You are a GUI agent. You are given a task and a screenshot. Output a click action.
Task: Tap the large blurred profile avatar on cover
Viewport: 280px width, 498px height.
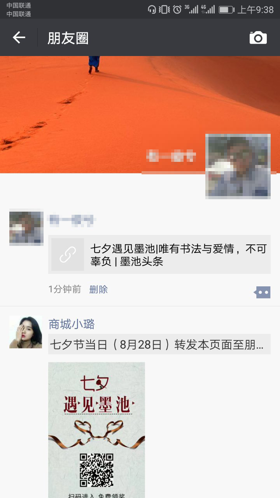pos(238,166)
